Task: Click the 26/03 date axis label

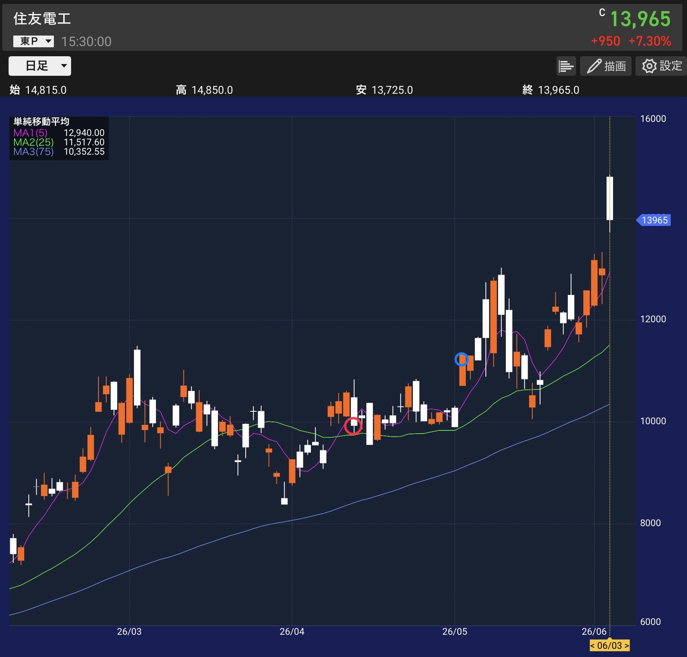Action: pos(129,632)
